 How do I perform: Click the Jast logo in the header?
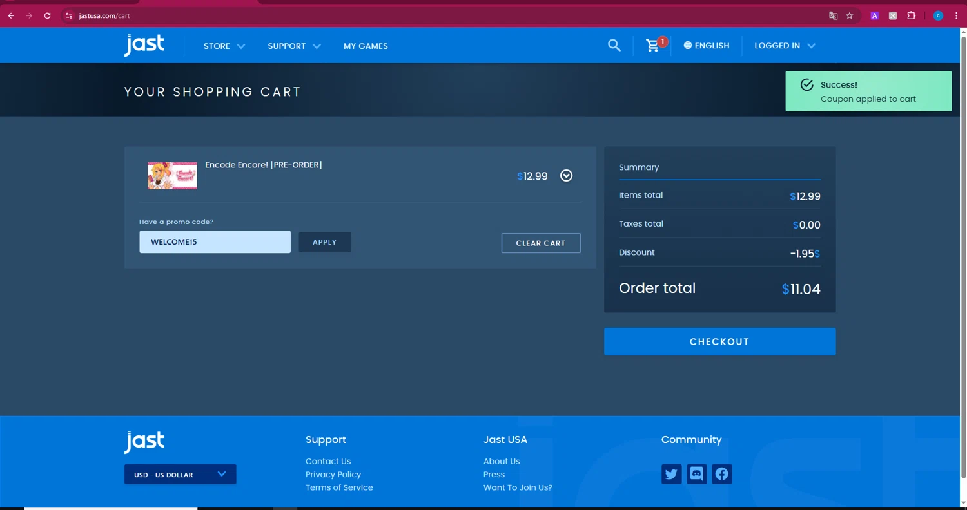pyautogui.click(x=144, y=45)
